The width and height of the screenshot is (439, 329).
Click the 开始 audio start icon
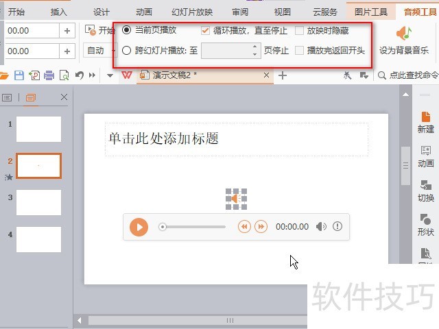tap(91, 30)
